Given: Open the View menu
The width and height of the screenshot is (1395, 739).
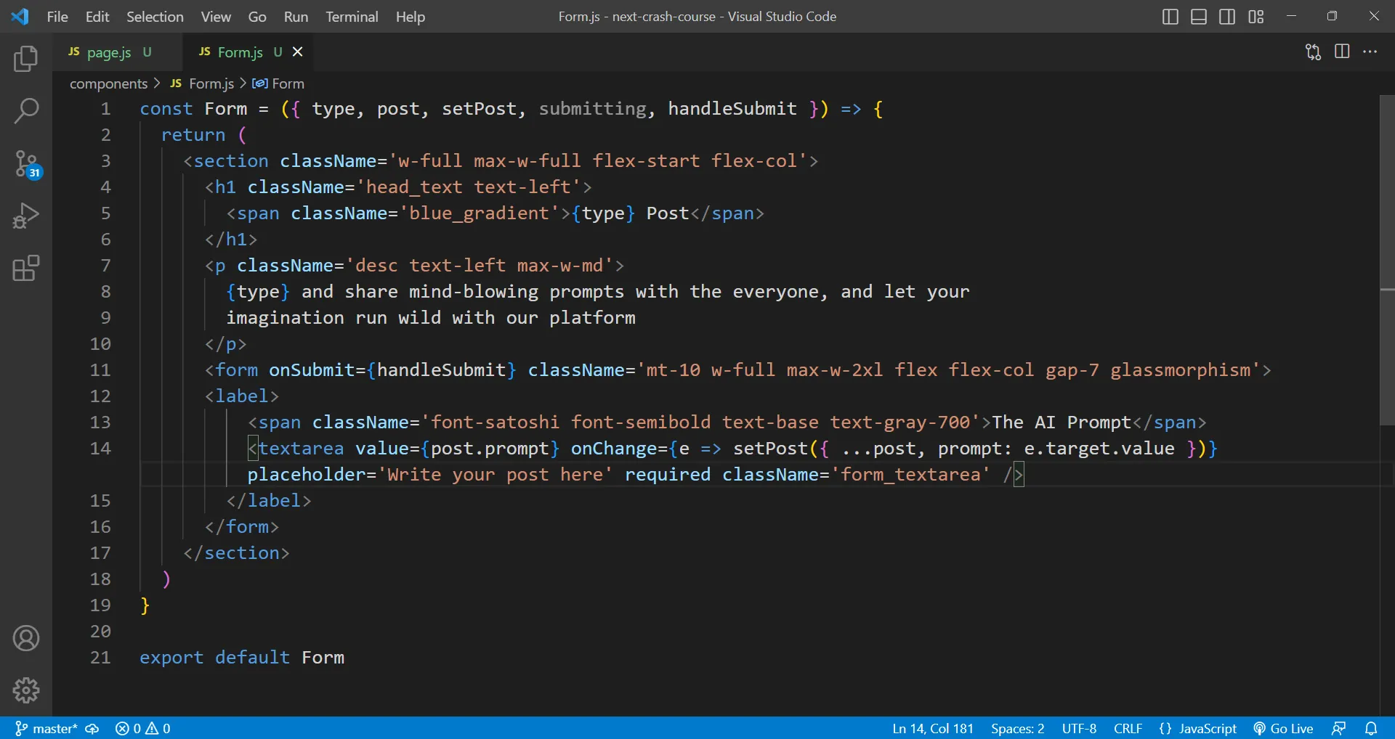Looking at the screenshot, I should coord(216,17).
